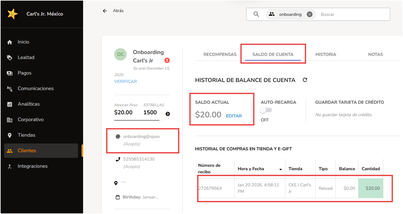Select Clientes menu item
This screenshot has height=214, width=403.
click(41, 151)
